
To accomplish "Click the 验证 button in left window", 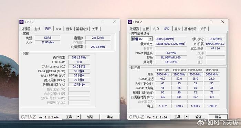I will tap(90, 117).
